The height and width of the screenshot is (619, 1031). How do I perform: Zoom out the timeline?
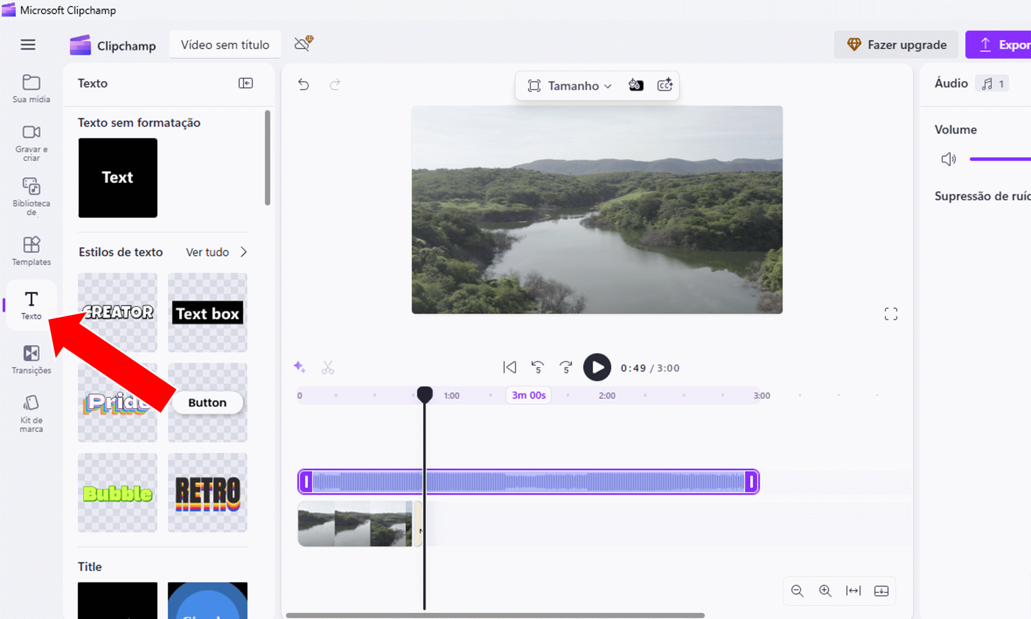click(x=797, y=591)
